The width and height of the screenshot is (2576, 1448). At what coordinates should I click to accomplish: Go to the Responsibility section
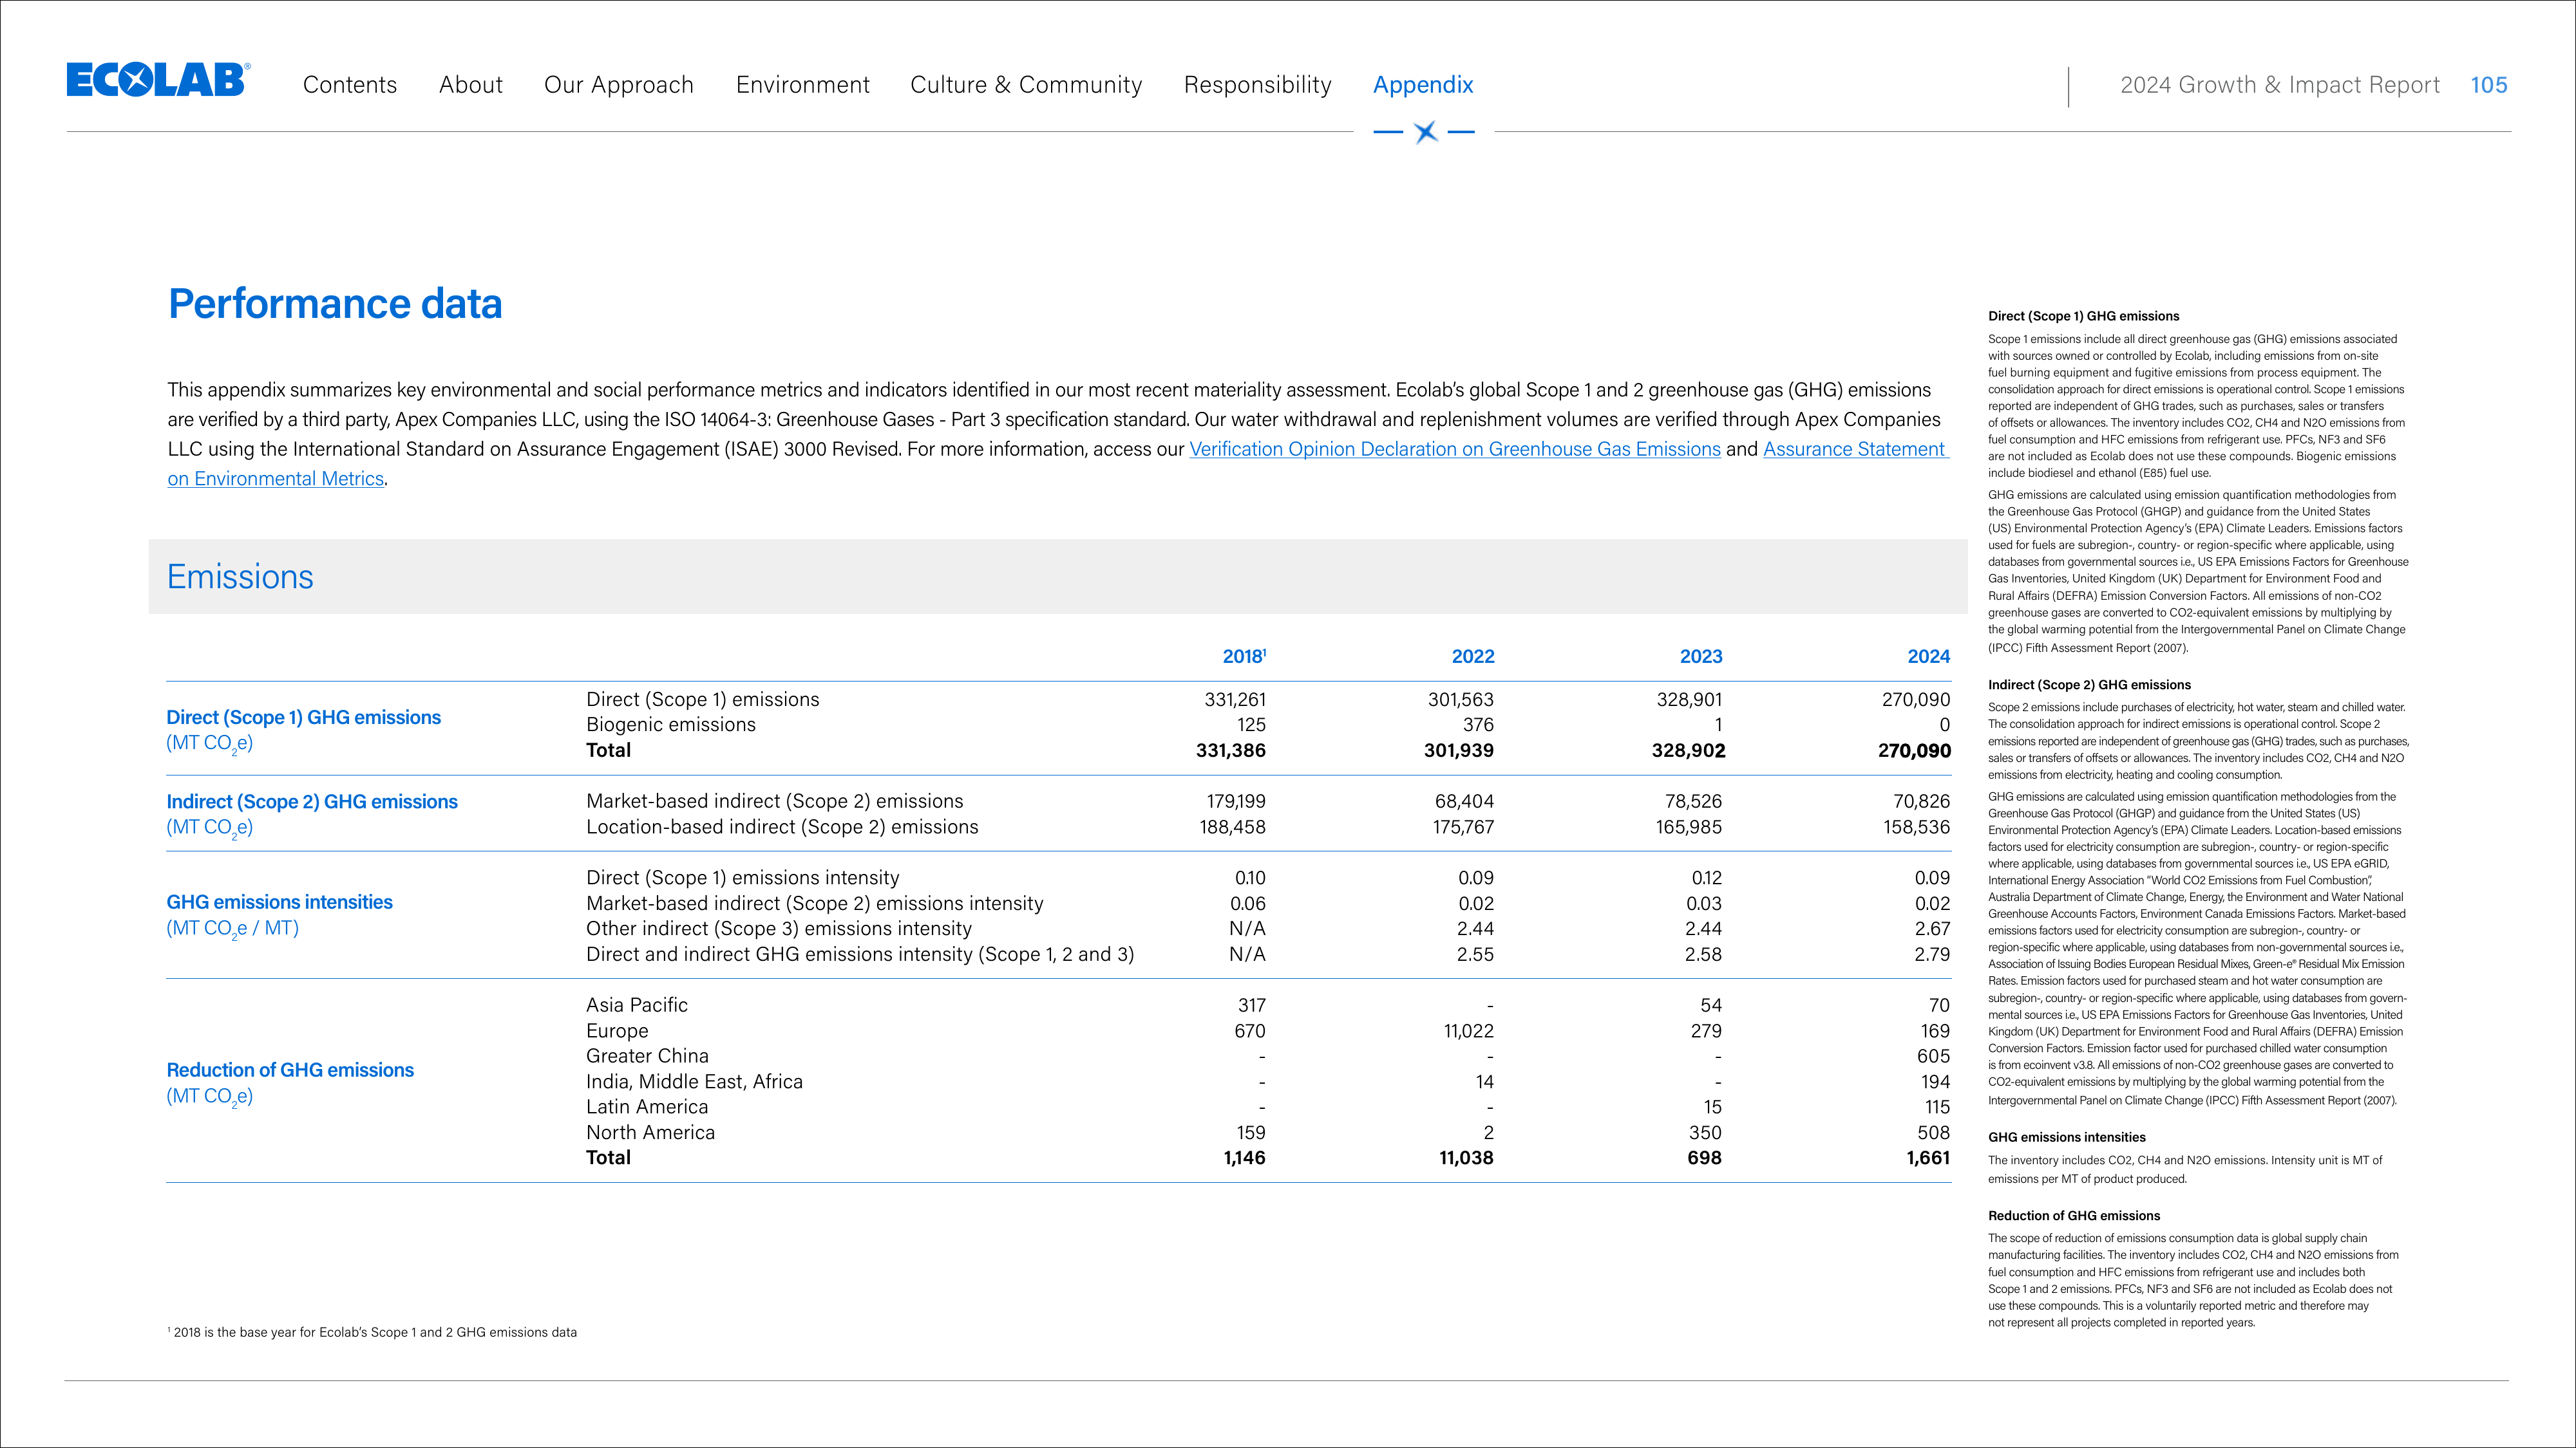[x=1258, y=85]
